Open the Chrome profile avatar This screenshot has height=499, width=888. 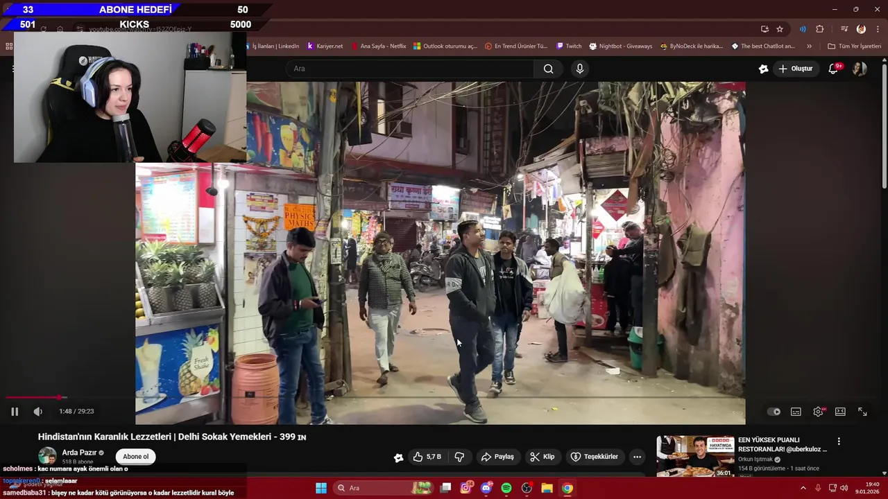861,29
